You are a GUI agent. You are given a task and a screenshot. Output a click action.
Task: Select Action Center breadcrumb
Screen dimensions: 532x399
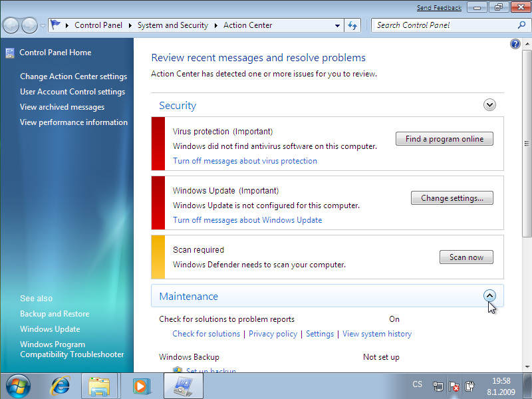pyautogui.click(x=247, y=25)
